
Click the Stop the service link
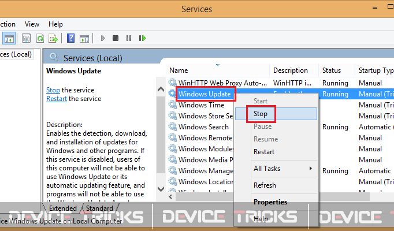53,90
